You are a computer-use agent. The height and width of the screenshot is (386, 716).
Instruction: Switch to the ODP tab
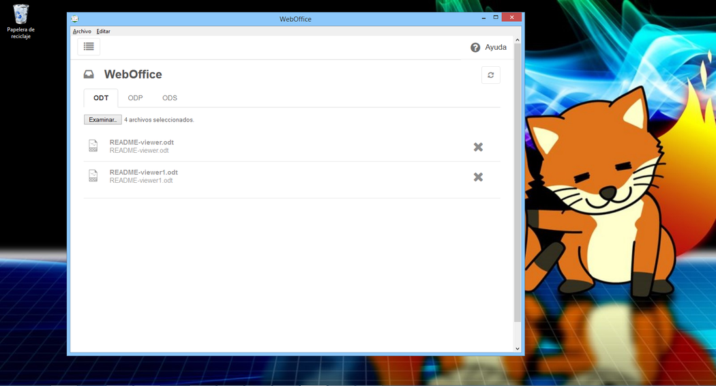[135, 98]
